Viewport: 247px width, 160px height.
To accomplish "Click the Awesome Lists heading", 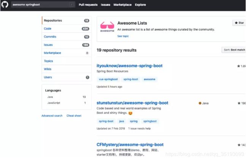I will click(x=132, y=23).
